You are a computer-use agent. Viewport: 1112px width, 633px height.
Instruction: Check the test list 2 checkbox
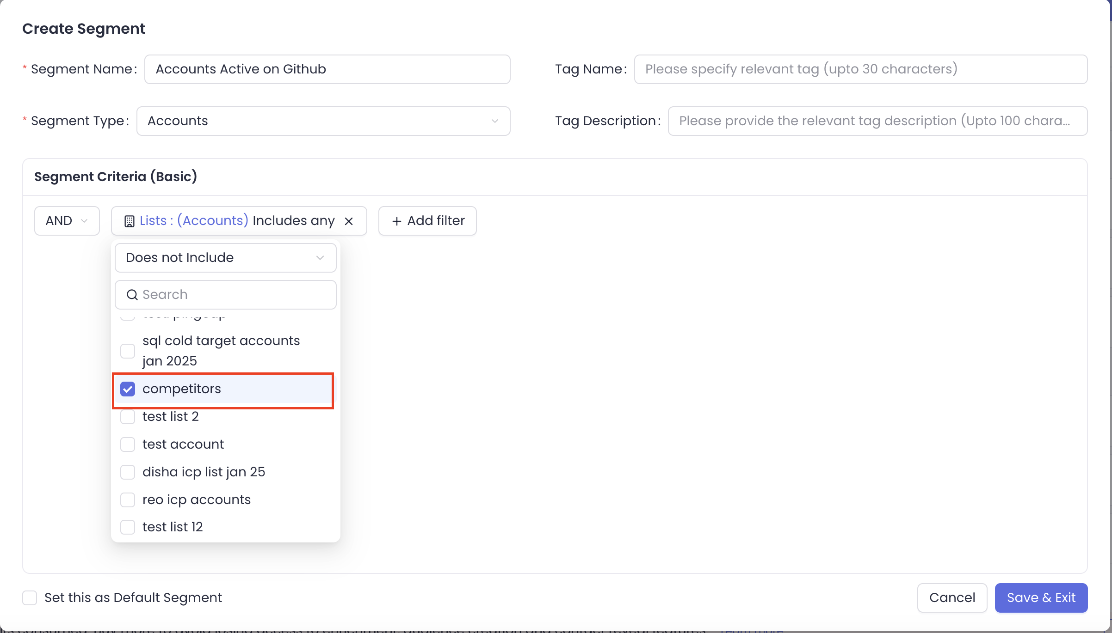pos(128,417)
